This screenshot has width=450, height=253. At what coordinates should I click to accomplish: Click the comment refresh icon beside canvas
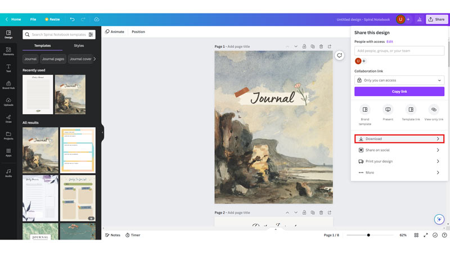coord(339,55)
